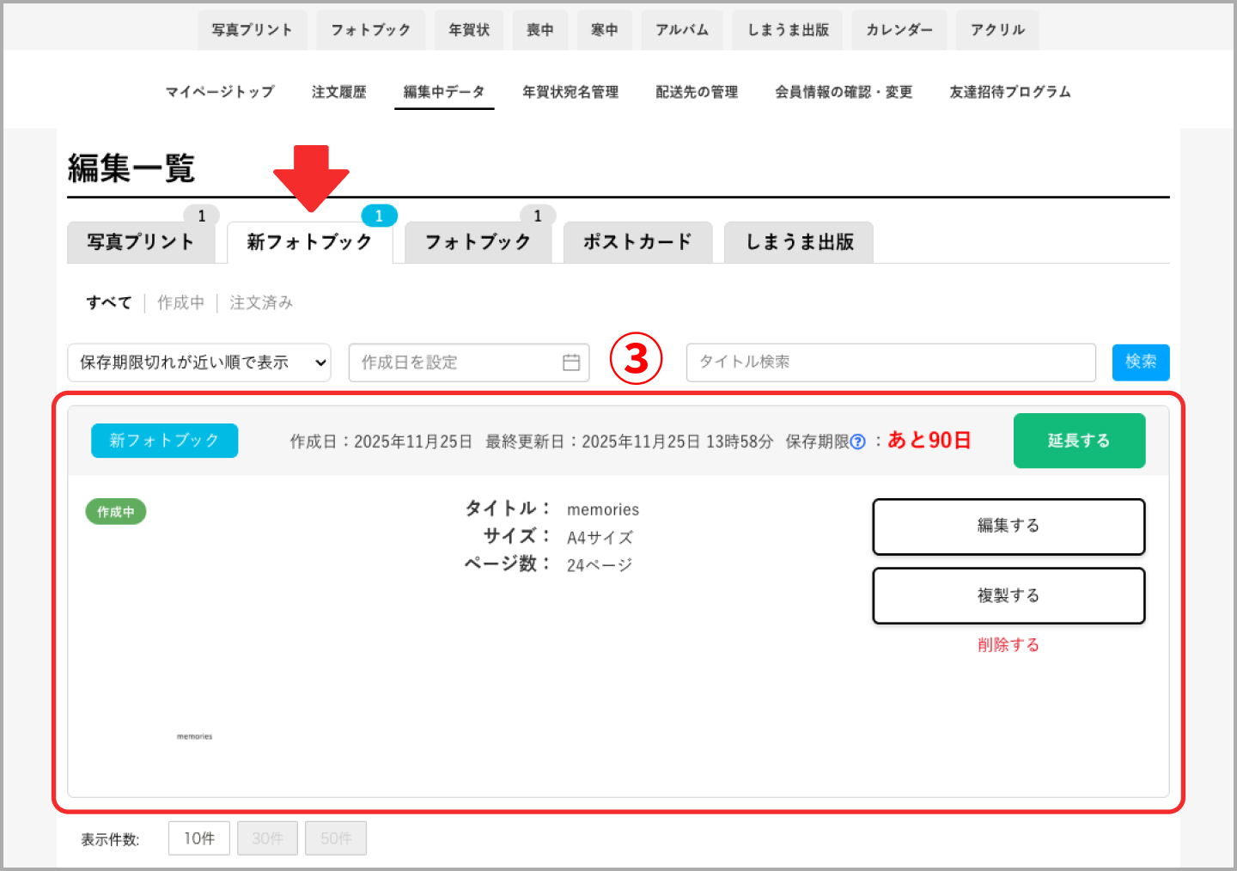Filter list by 作成中 status

(x=180, y=302)
